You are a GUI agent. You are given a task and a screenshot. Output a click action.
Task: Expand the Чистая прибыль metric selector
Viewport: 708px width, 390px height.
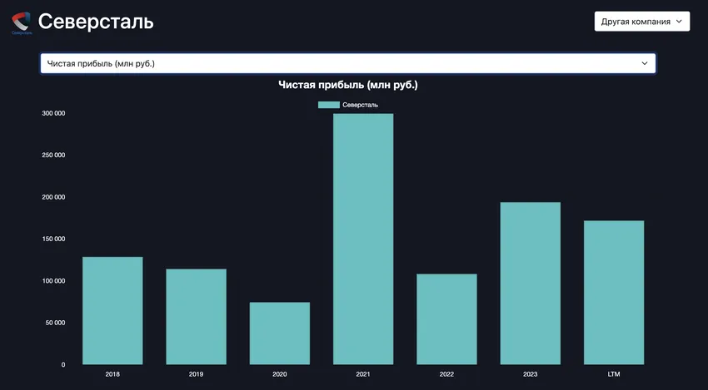pyautogui.click(x=347, y=63)
